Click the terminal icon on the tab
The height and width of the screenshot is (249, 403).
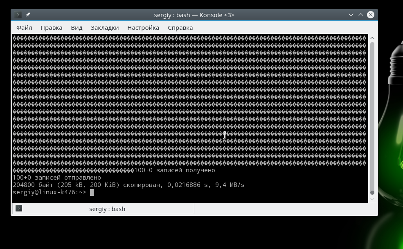[x=18, y=209]
